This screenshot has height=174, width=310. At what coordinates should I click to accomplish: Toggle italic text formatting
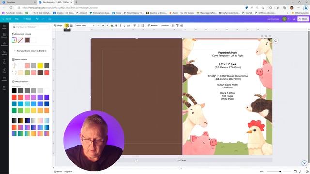(120, 25)
